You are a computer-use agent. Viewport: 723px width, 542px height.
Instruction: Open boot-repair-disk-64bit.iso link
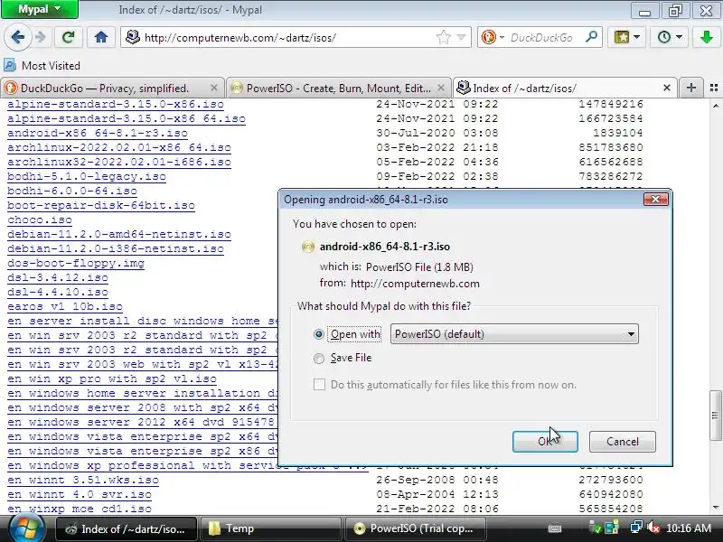click(101, 206)
